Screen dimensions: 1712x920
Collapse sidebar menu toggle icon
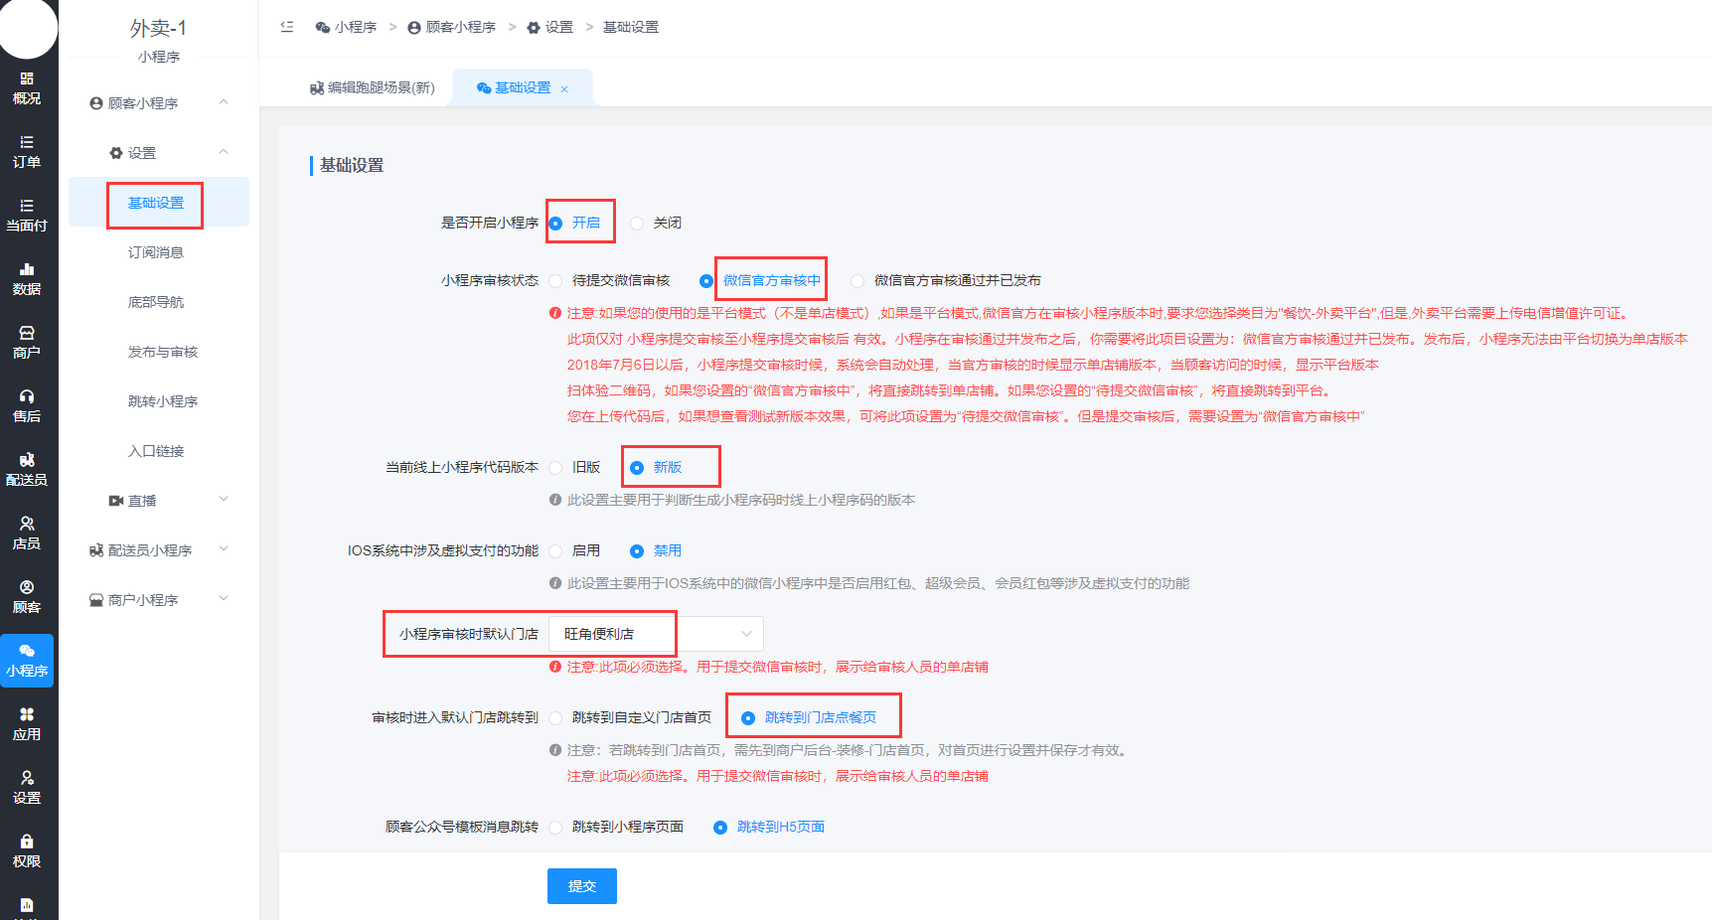(287, 27)
